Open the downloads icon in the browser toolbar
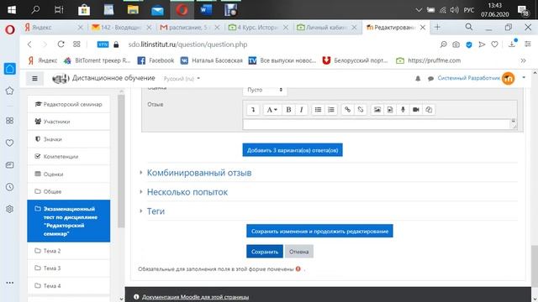 tap(512, 44)
